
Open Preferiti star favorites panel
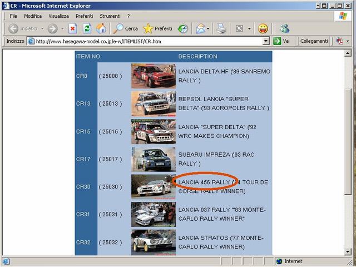(157, 28)
